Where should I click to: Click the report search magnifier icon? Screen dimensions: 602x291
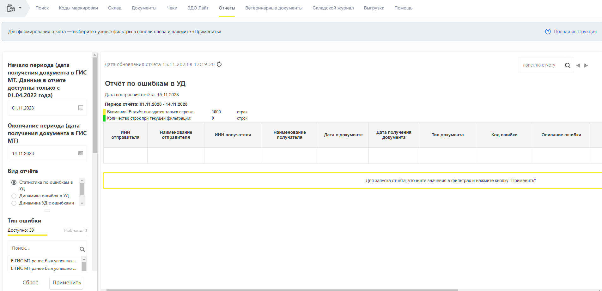click(568, 65)
